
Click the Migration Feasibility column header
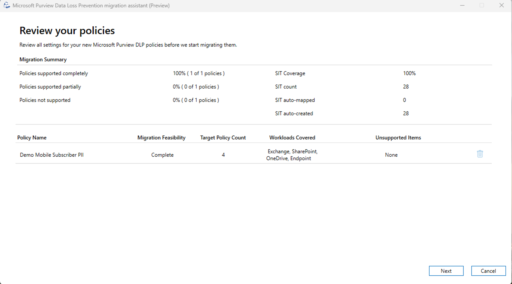click(x=161, y=137)
